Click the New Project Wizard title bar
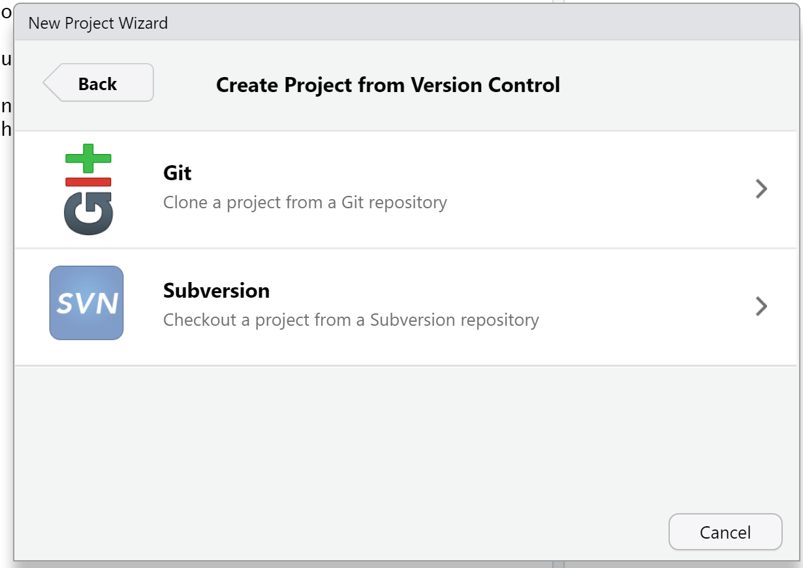803x568 pixels. (x=392, y=24)
